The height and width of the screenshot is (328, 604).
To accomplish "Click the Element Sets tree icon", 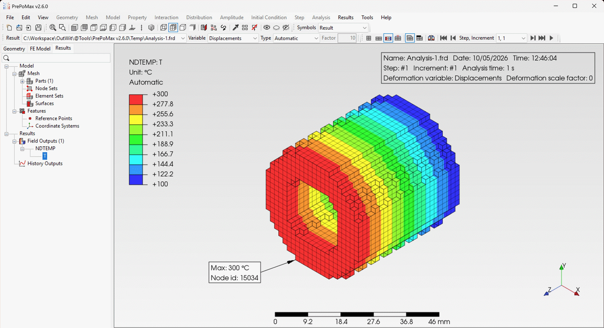I will 30,96.
